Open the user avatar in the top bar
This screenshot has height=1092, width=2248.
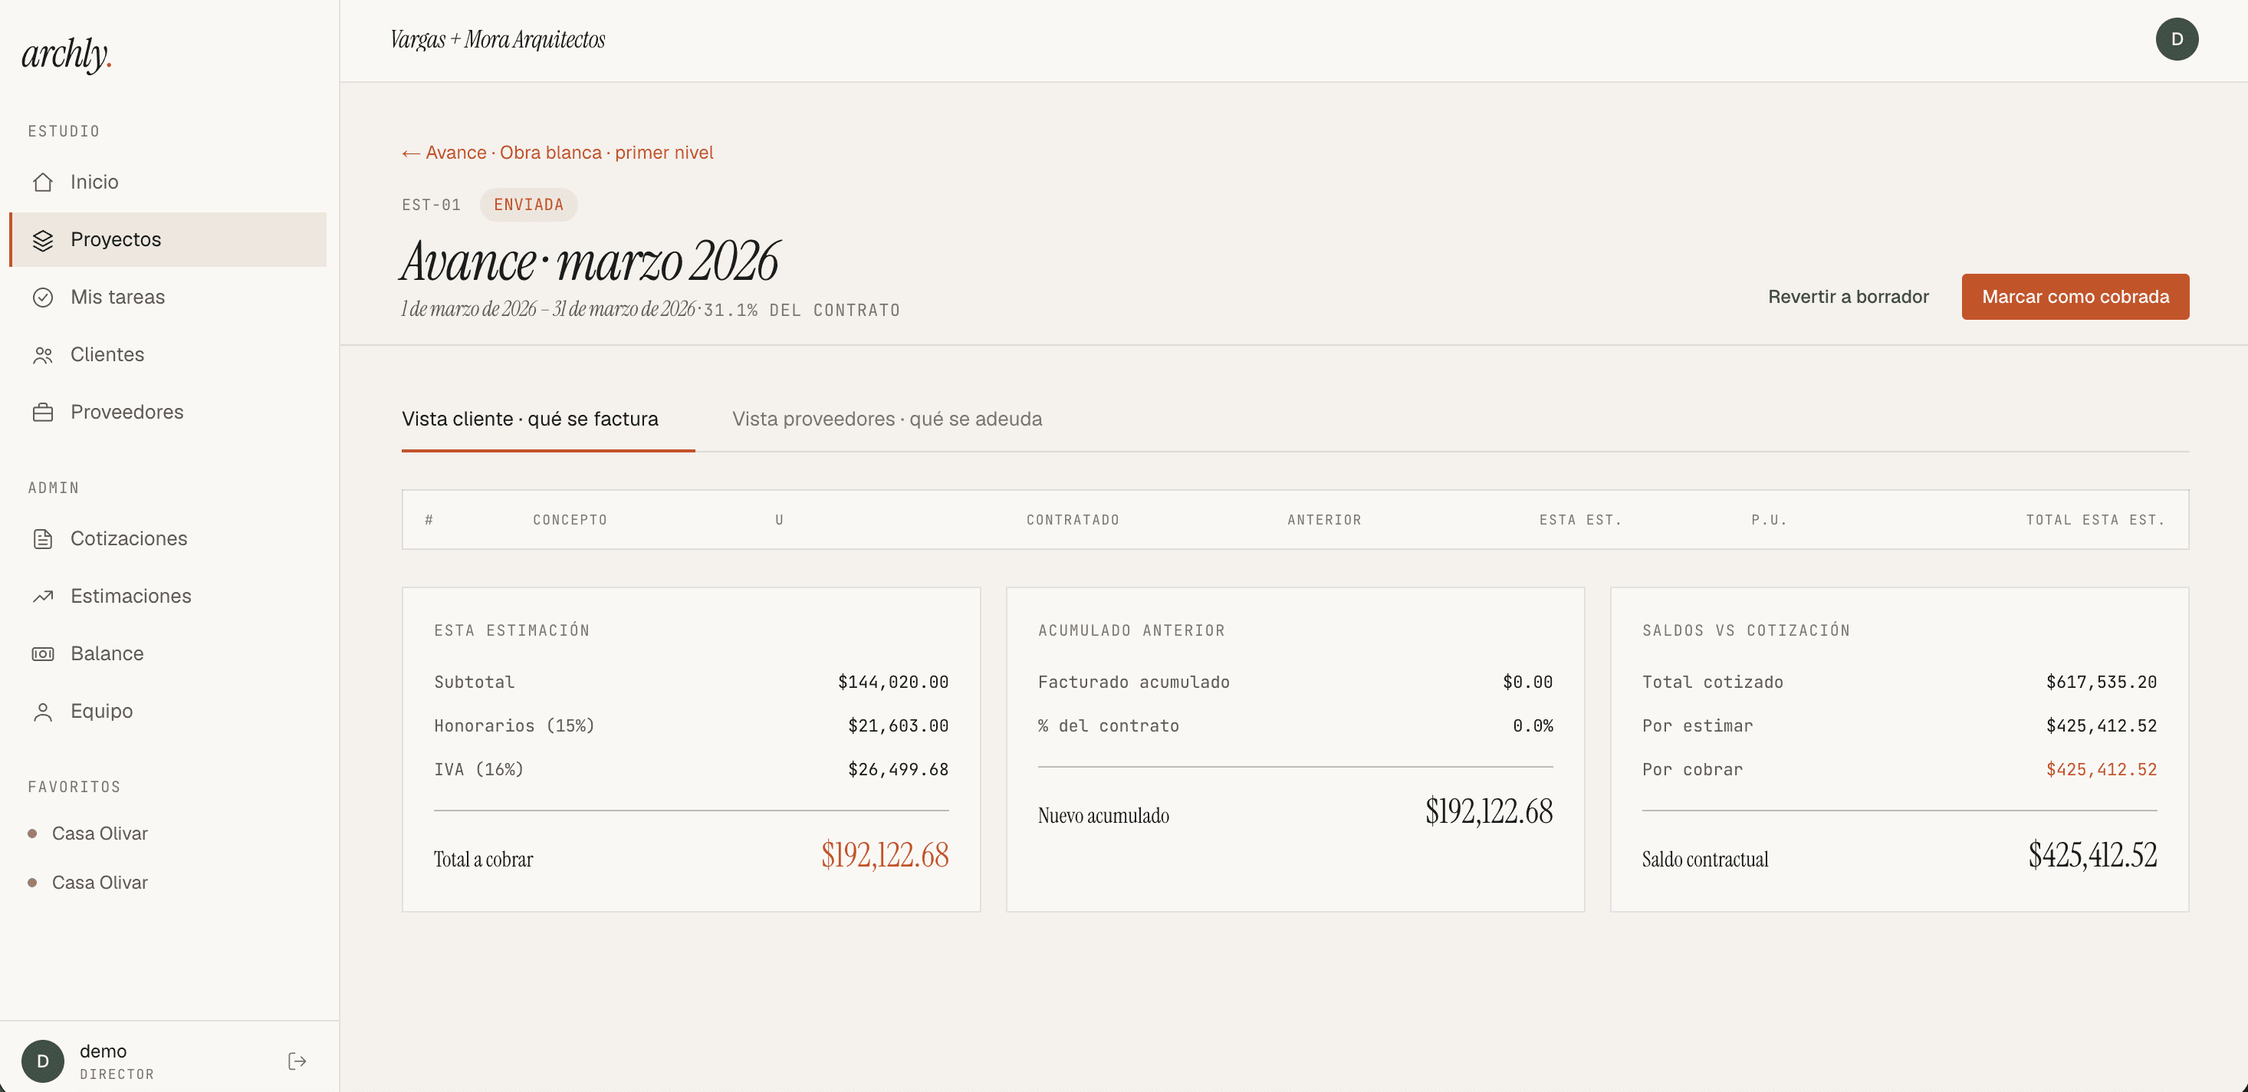tap(2177, 39)
